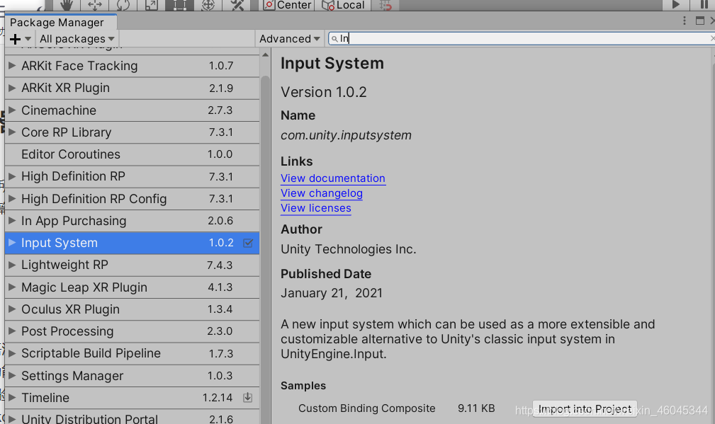Expand the Cinemachine package arrow
715x424 pixels.
[12, 110]
